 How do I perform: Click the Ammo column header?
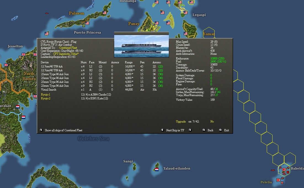[157, 62]
